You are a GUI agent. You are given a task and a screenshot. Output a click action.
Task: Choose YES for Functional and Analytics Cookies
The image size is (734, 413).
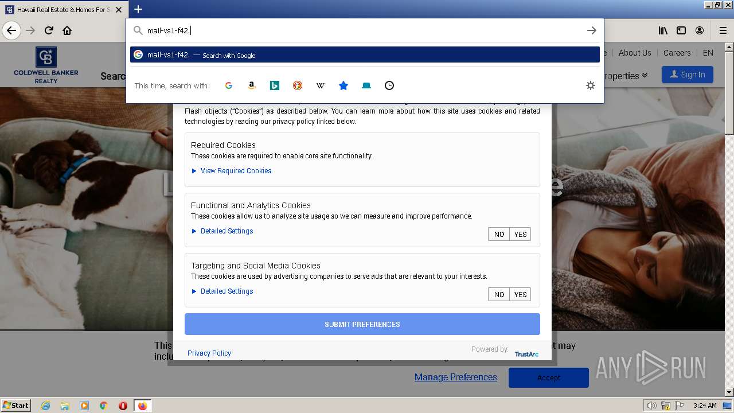click(x=520, y=234)
